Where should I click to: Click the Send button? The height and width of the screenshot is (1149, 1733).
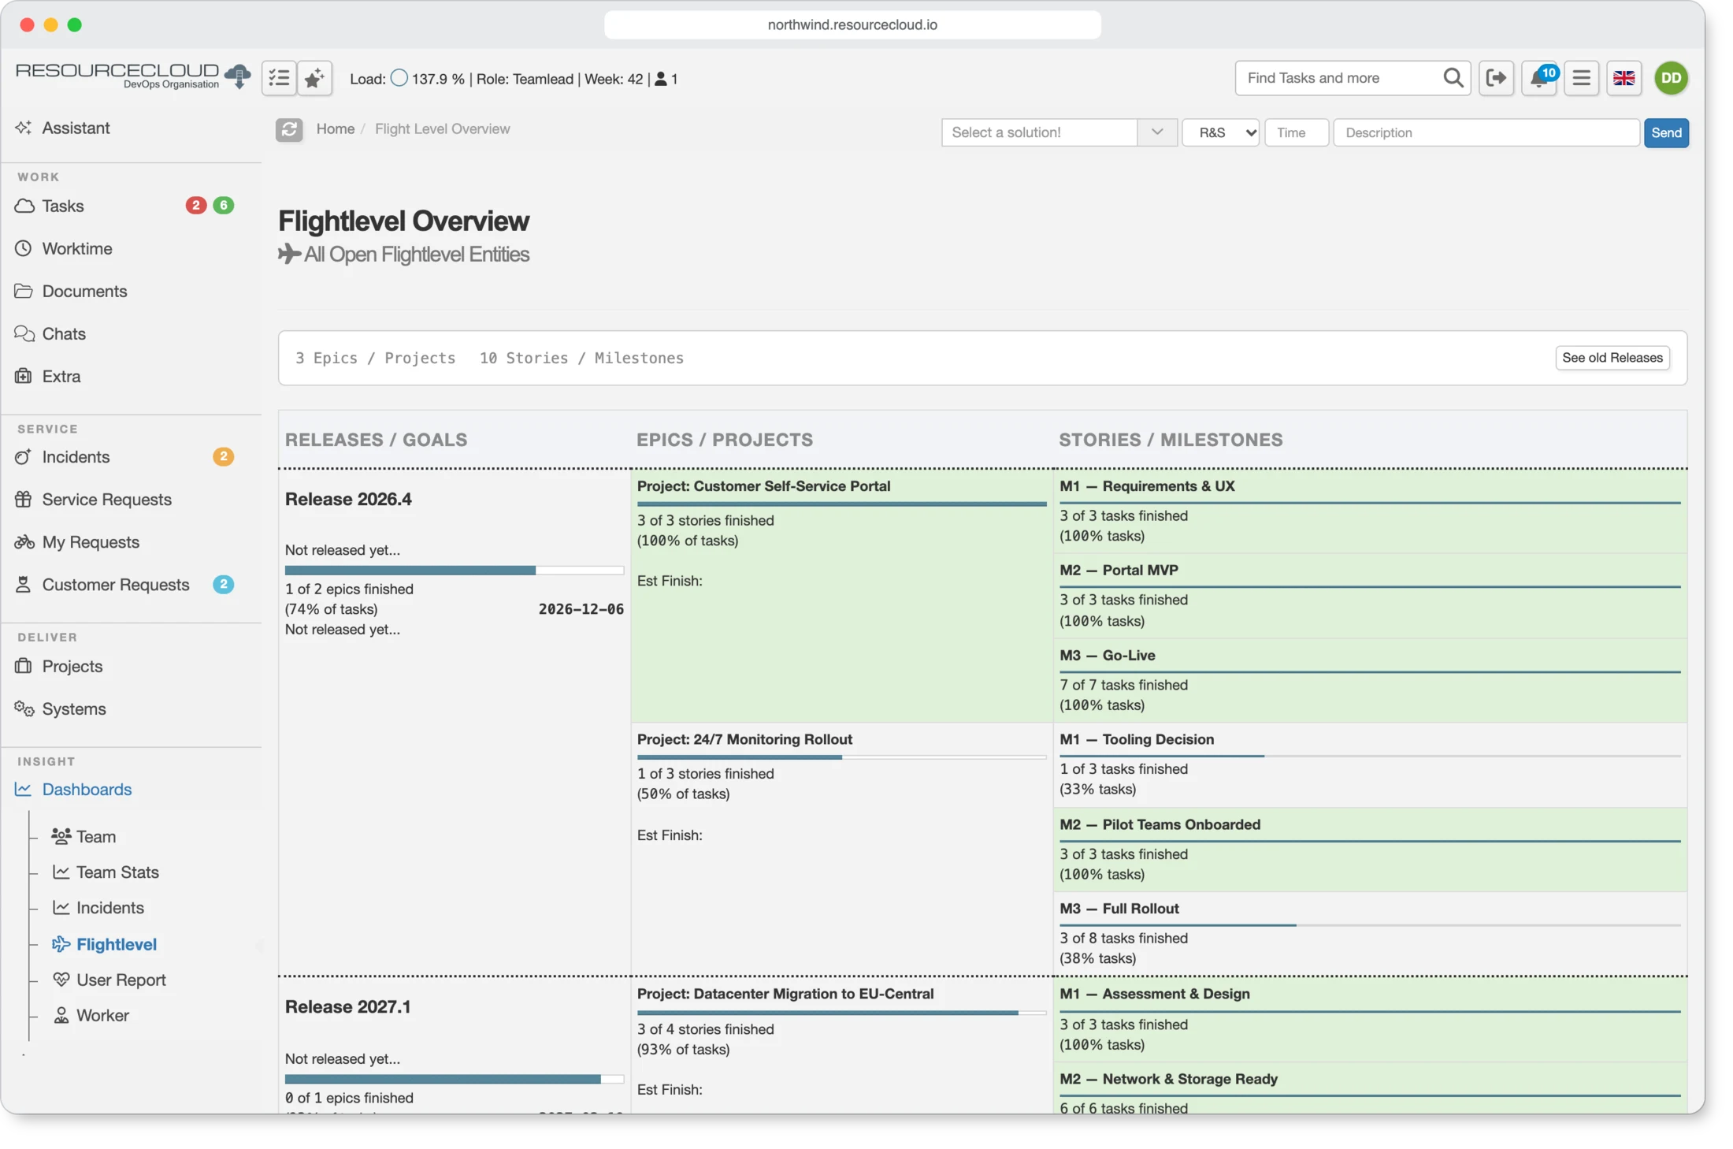[x=1666, y=132]
